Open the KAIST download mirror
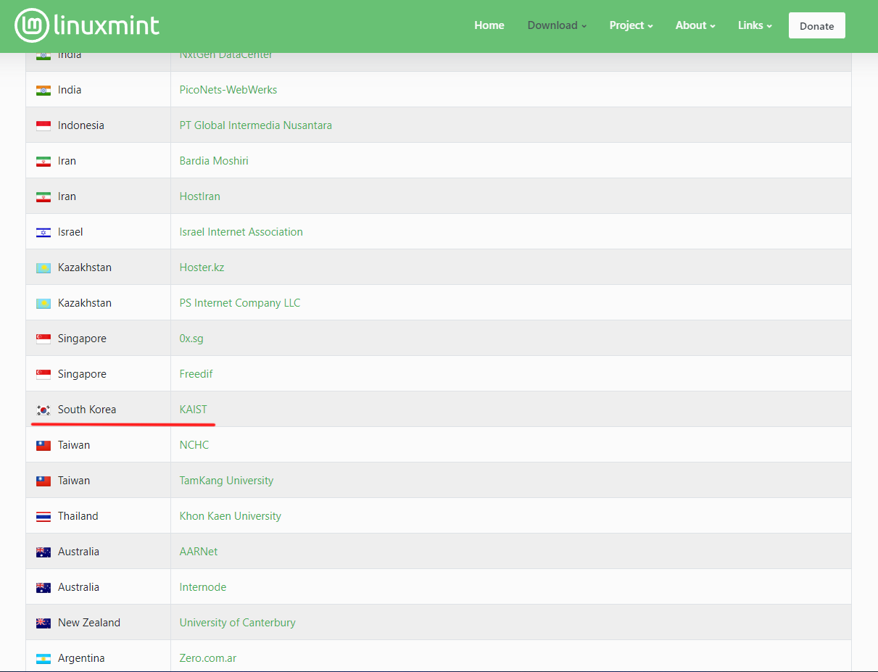Image resolution: width=878 pixels, height=672 pixels. pyautogui.click(x=194, y=410)
